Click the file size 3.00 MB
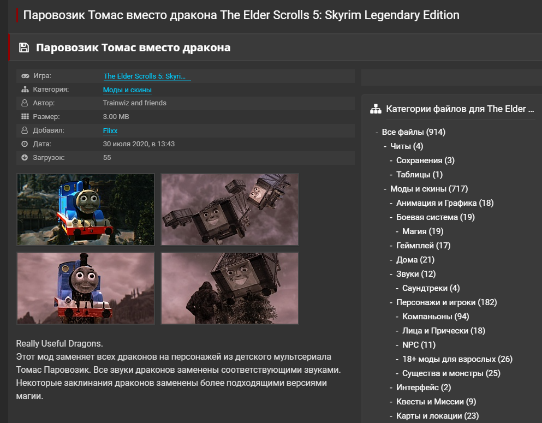 pyautogui.click(x=116, y=117)
